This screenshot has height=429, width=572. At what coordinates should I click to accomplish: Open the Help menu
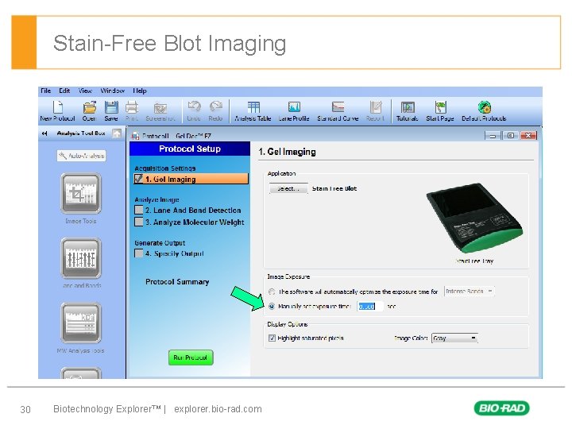(139, 91)
